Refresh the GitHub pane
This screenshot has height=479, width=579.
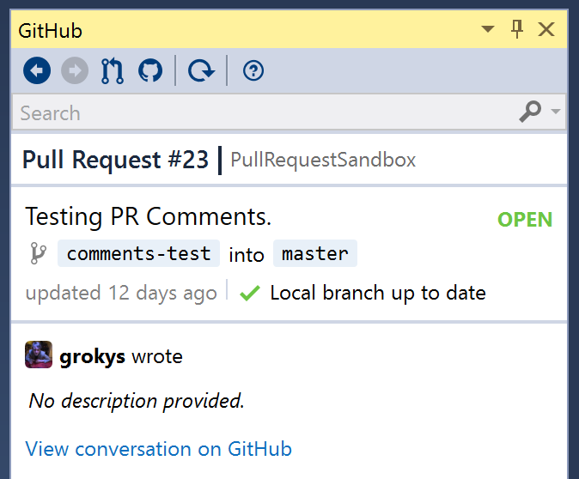201,70
